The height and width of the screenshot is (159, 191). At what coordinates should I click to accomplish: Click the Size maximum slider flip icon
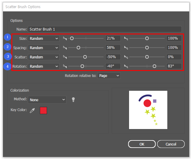pyautogui.click(x=126, y=39)
